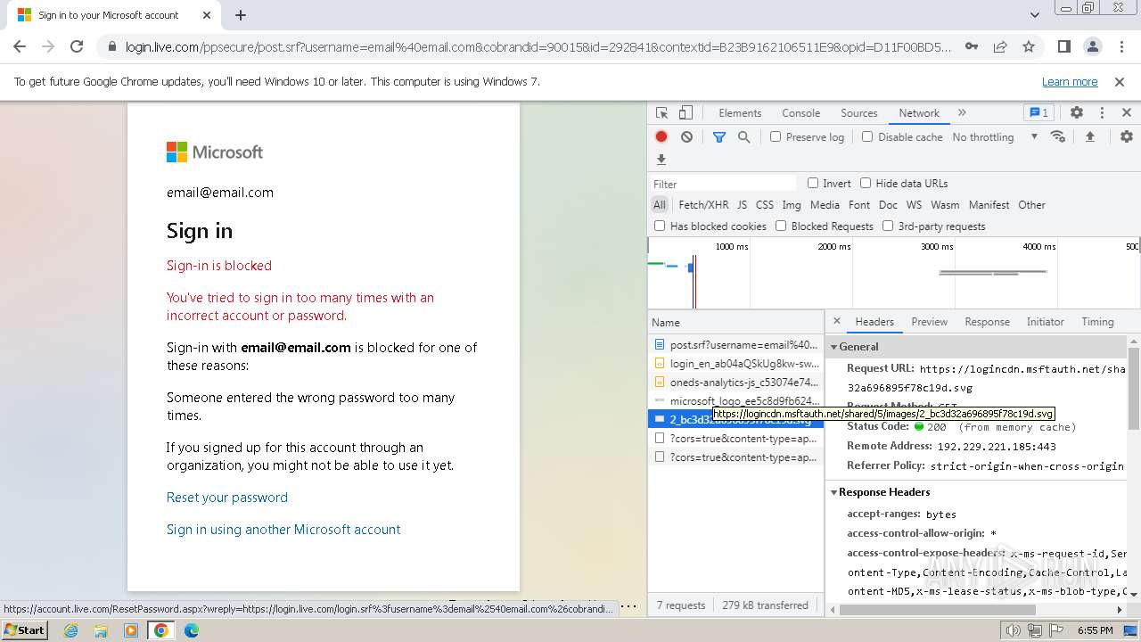Show more DevTools tabs chevron
Image resolution: width=1141 pixels, height=642 pixels.
pos(962,113)
